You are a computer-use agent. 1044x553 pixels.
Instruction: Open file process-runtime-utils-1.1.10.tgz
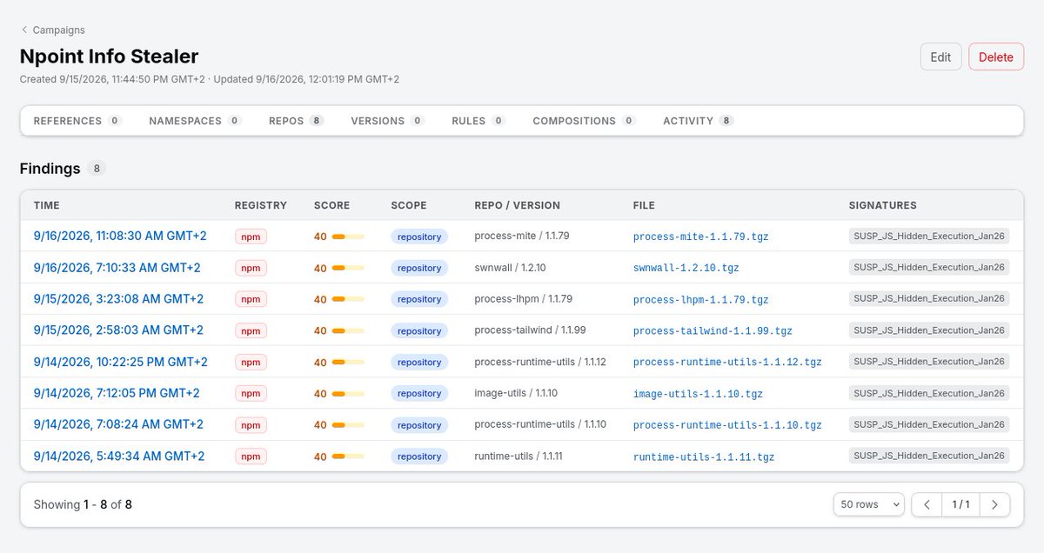tap(727, 425)
